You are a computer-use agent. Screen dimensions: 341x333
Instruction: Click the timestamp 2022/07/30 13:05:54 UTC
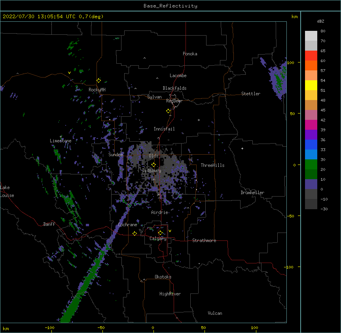pos(39,17)
